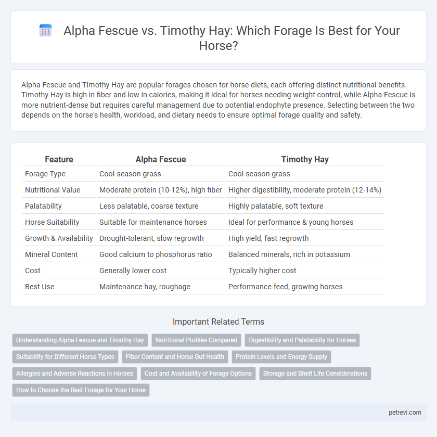This screenshot has width=437, height=437.
Task: Open Digestibility and Palatability for Horses tag
Action: (302, 340)
